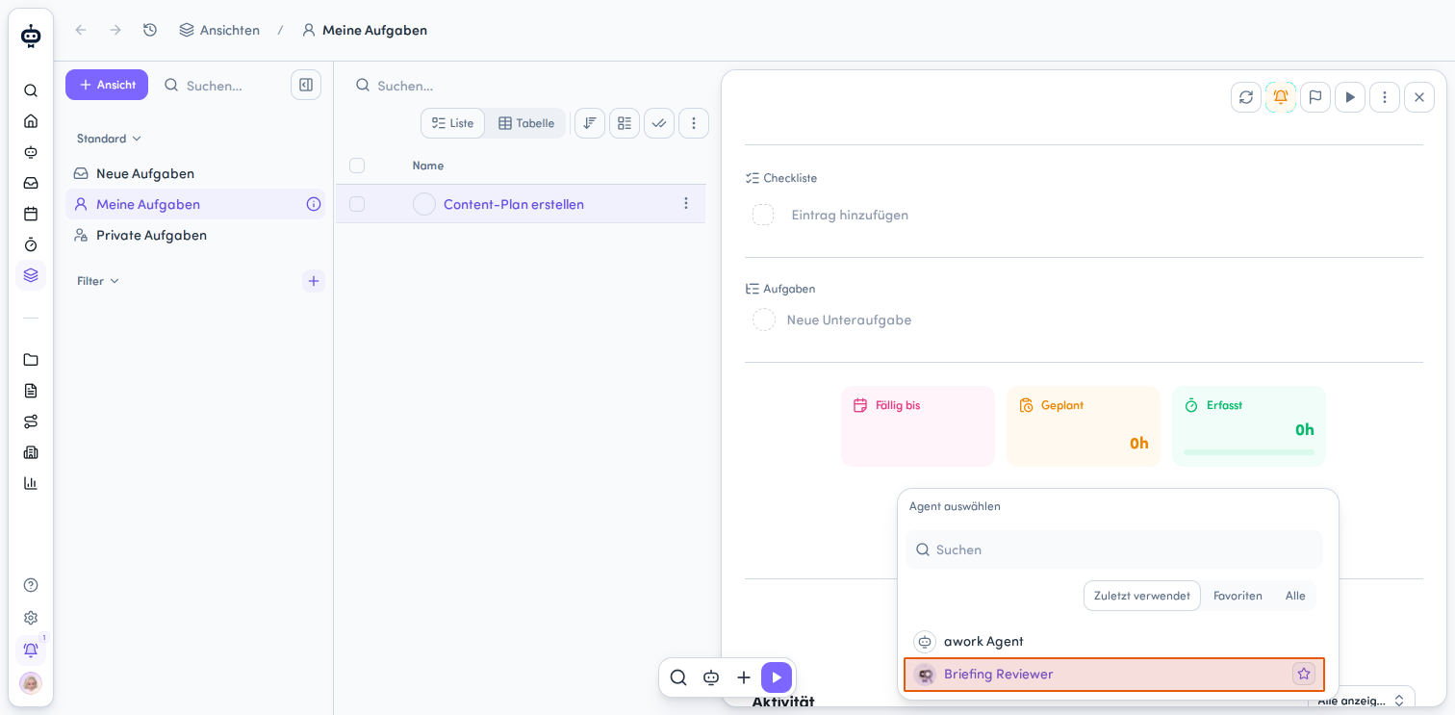Switch to Liste view toggle
Image resolution: width=1455 pixels, height=715 pixels.
point(453,123)
